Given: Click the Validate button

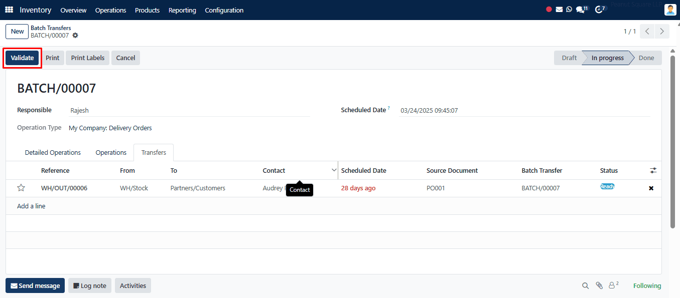Looking at the screenshot, I should tap(22, 58).
